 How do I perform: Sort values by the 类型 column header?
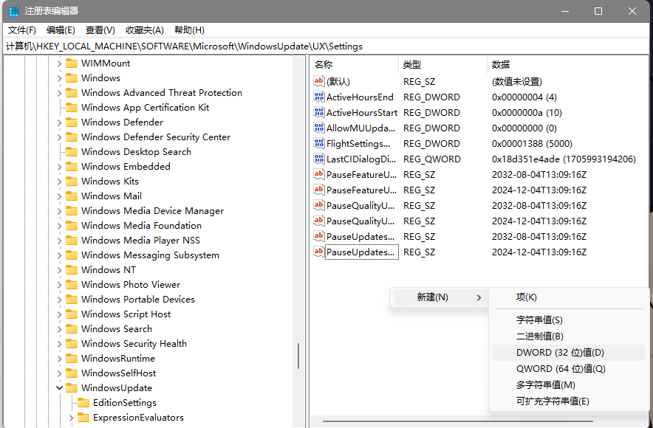(x=442, y=64)
